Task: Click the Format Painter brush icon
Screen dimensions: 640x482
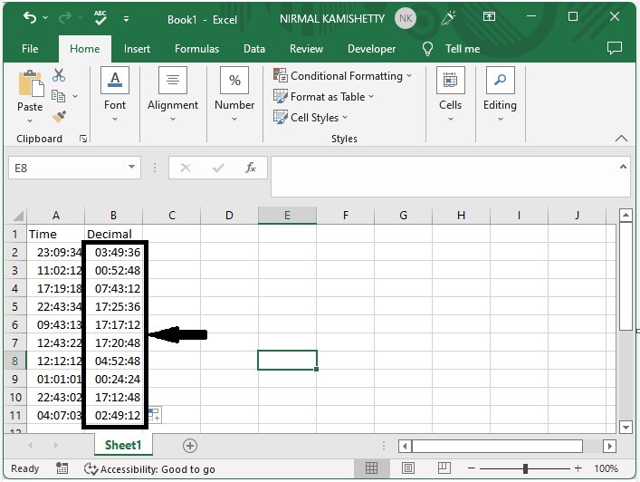Action: [x=59, y=117]
